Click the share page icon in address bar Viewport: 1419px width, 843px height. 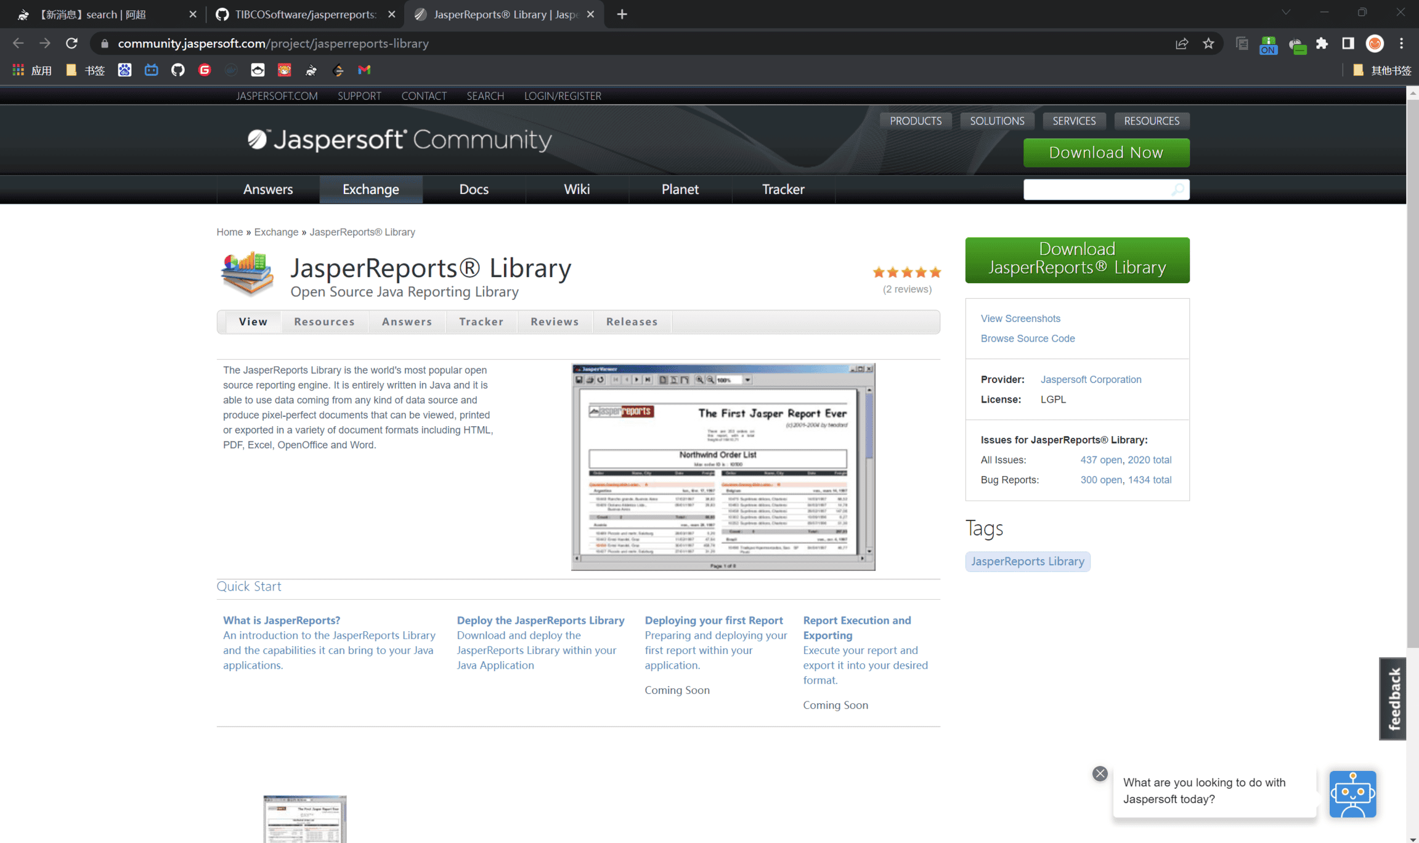pos(1181,43)
